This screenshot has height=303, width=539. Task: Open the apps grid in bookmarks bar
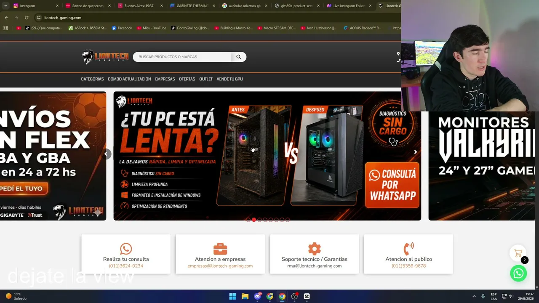click(5, 28)
